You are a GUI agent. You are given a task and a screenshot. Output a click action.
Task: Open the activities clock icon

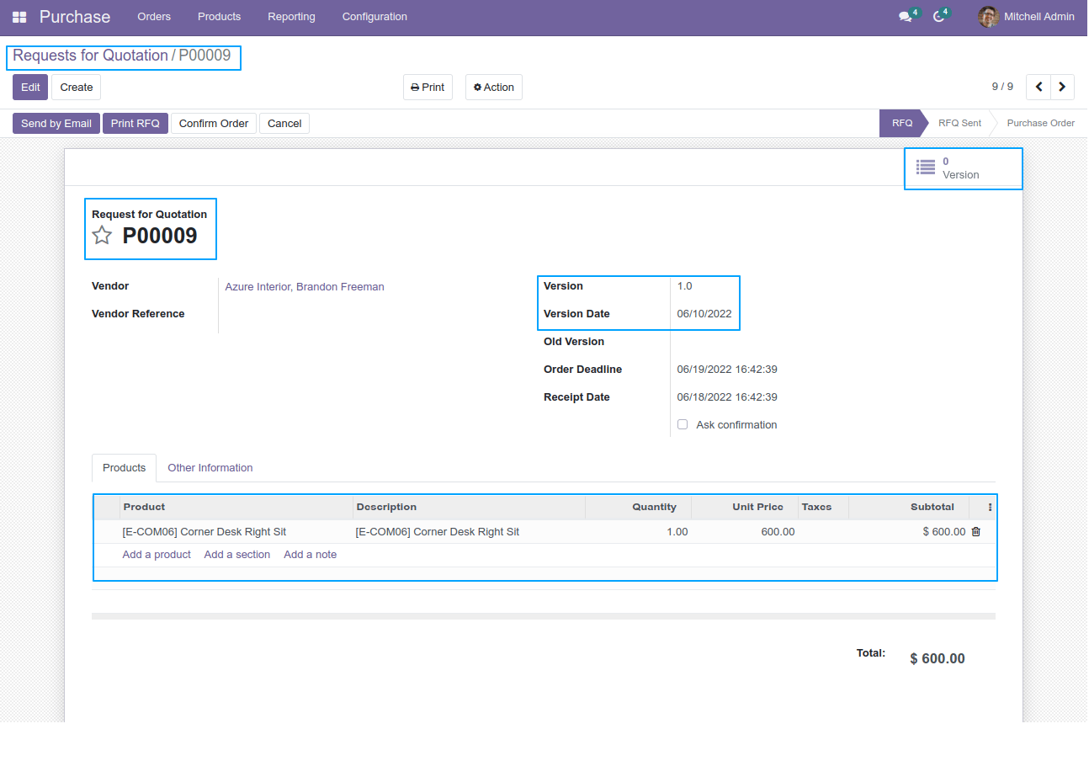point(939,17)
